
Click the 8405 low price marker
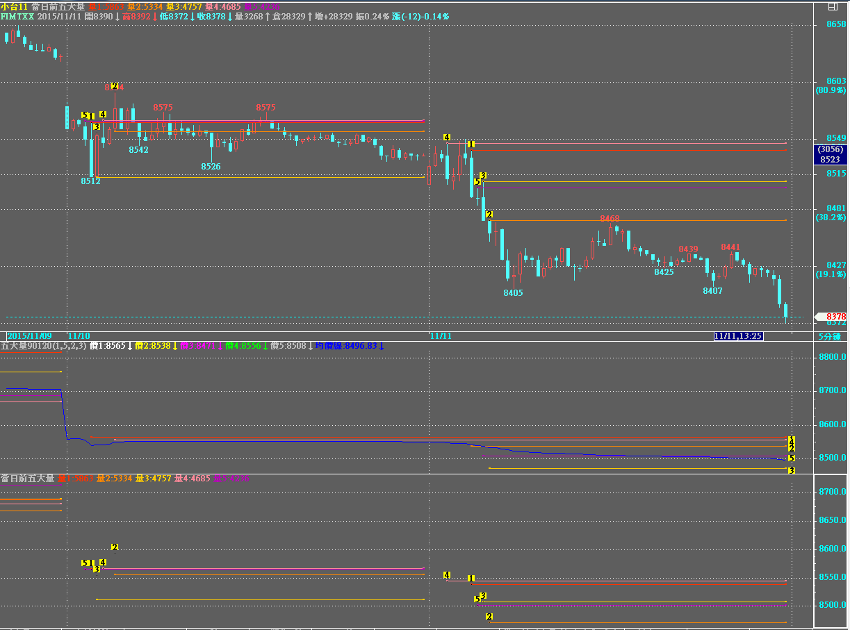(x=513, y=293)
